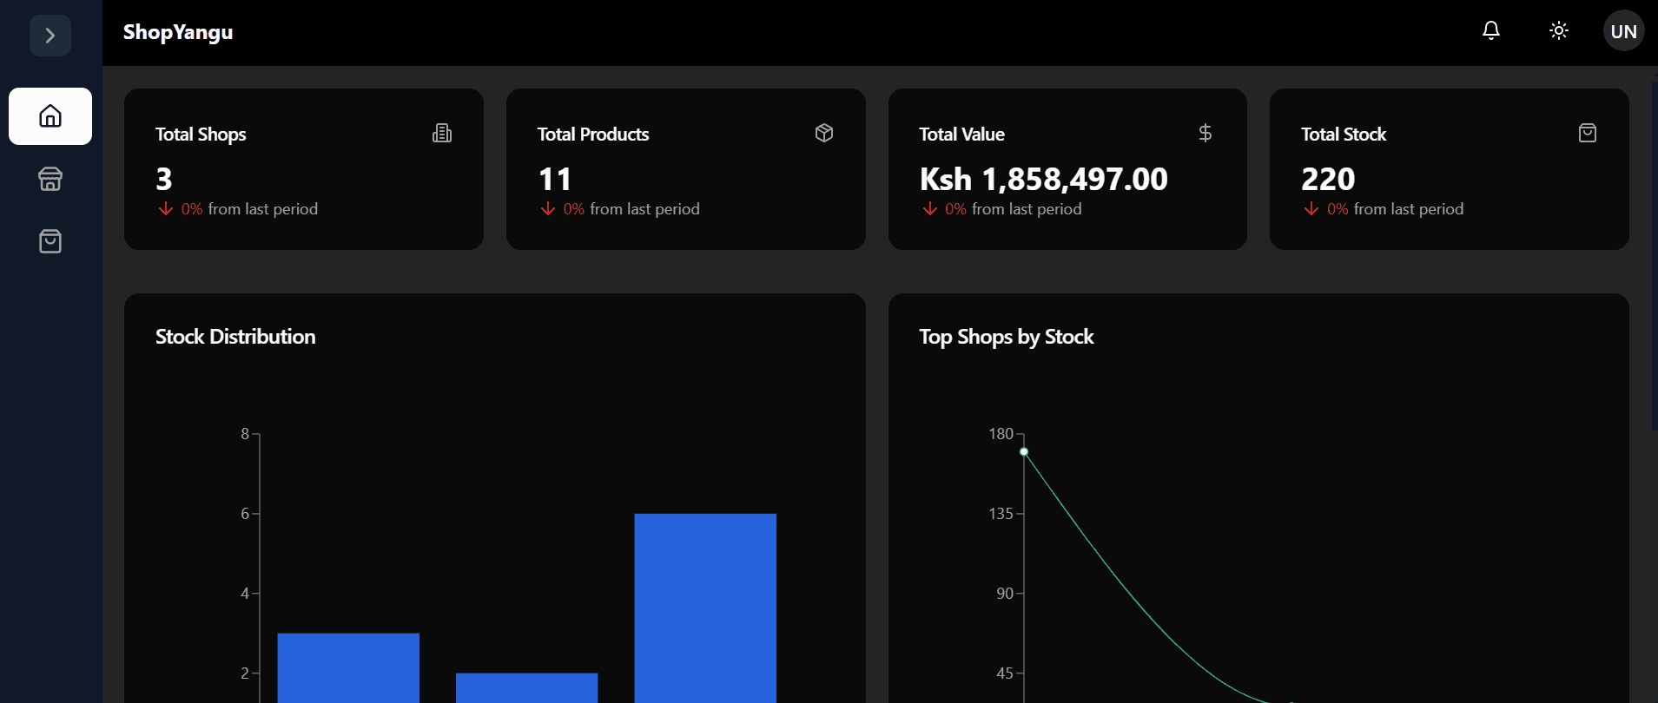Click the ShopYangu logo title
Image resolution: width=1658 pixels, height=703 pixels.
pyautogui.click(x=178, y=32)
